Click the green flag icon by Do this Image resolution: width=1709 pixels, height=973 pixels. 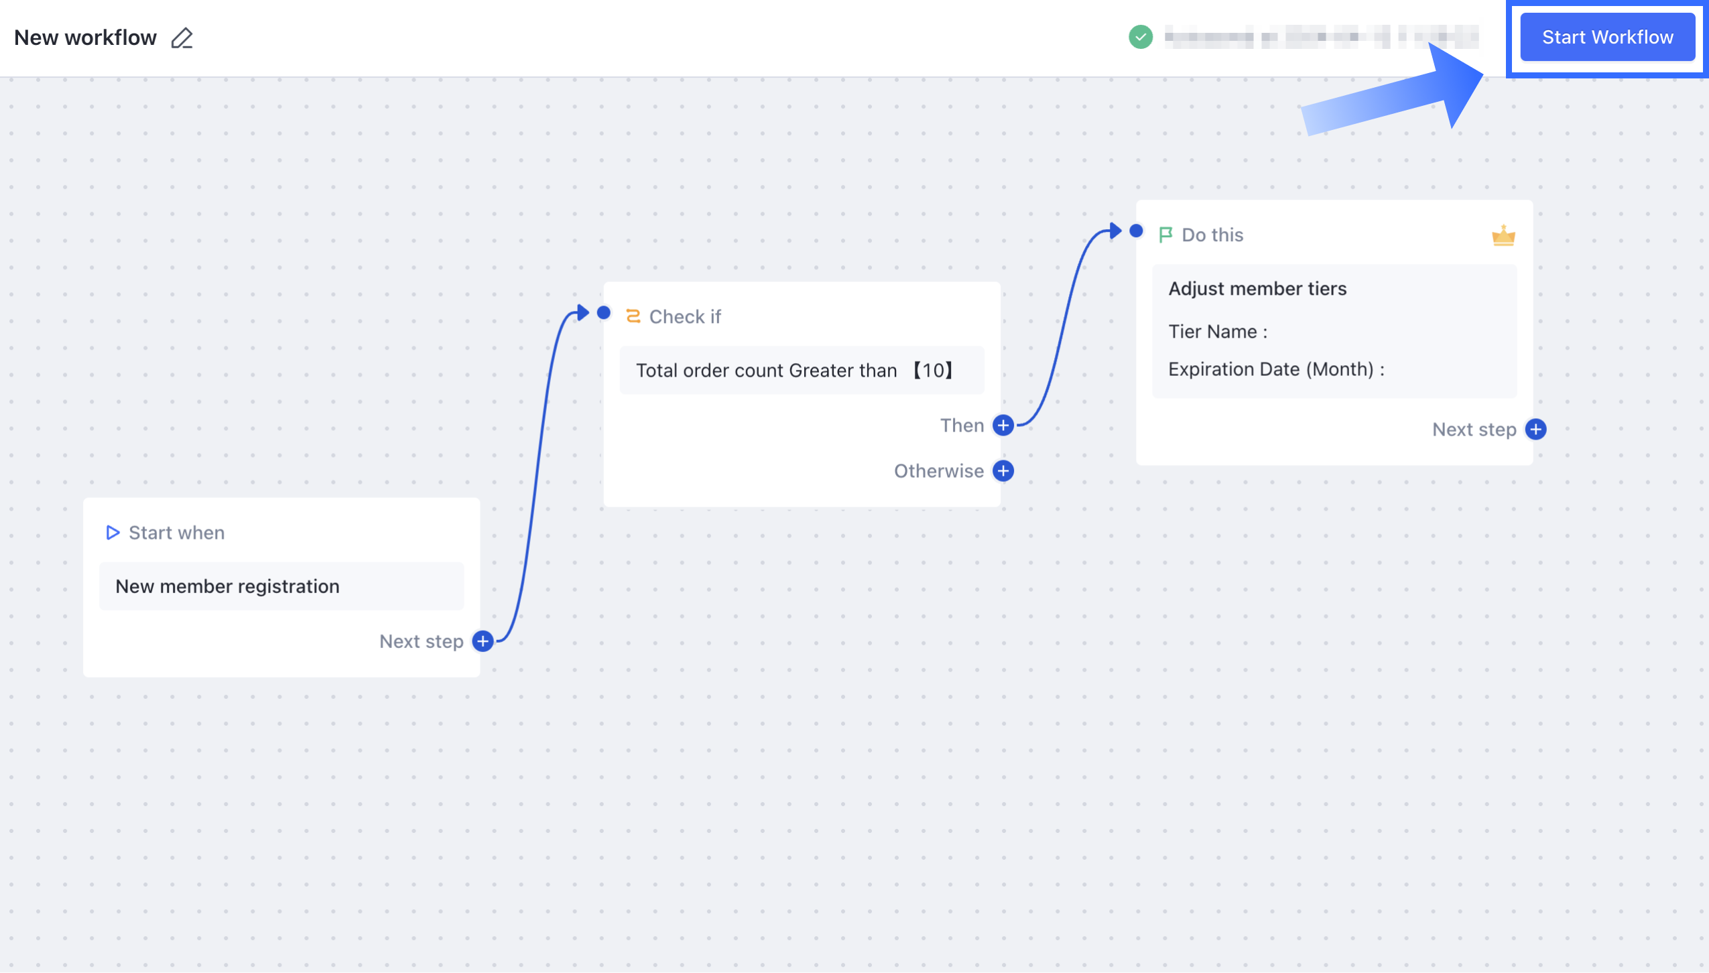tap(1165, 235)
